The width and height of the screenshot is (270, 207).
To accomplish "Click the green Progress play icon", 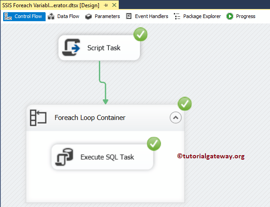I will pos(230,16).
